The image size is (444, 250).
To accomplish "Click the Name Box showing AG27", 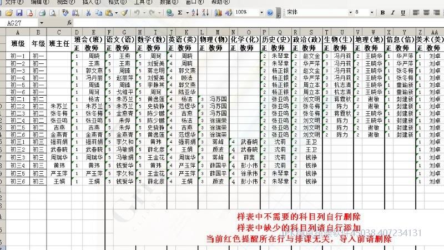I will click(x=20, y=23).
